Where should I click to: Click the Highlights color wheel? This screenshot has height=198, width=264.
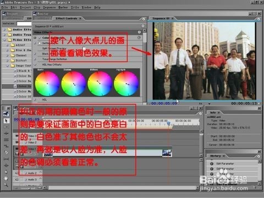coord(126,84)
